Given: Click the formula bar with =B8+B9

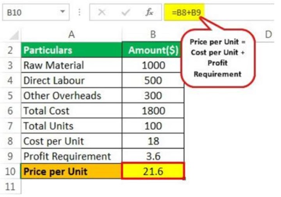Looking at the screenshot, I should pyautogui.click(x=234, y=12).
